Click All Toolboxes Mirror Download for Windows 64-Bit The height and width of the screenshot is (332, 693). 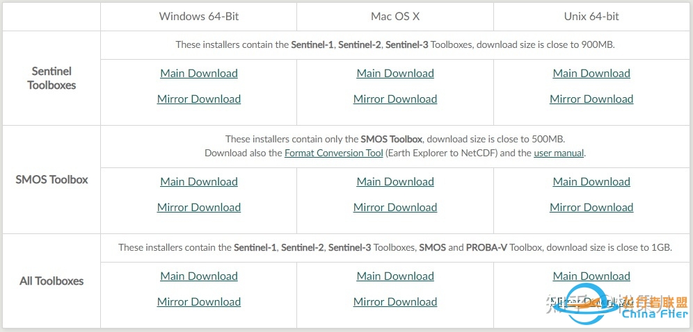point(199,302)
